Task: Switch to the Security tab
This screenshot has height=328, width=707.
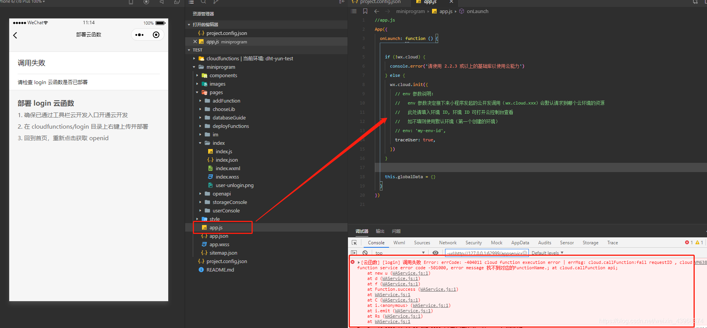Action: tap(474, 243)
